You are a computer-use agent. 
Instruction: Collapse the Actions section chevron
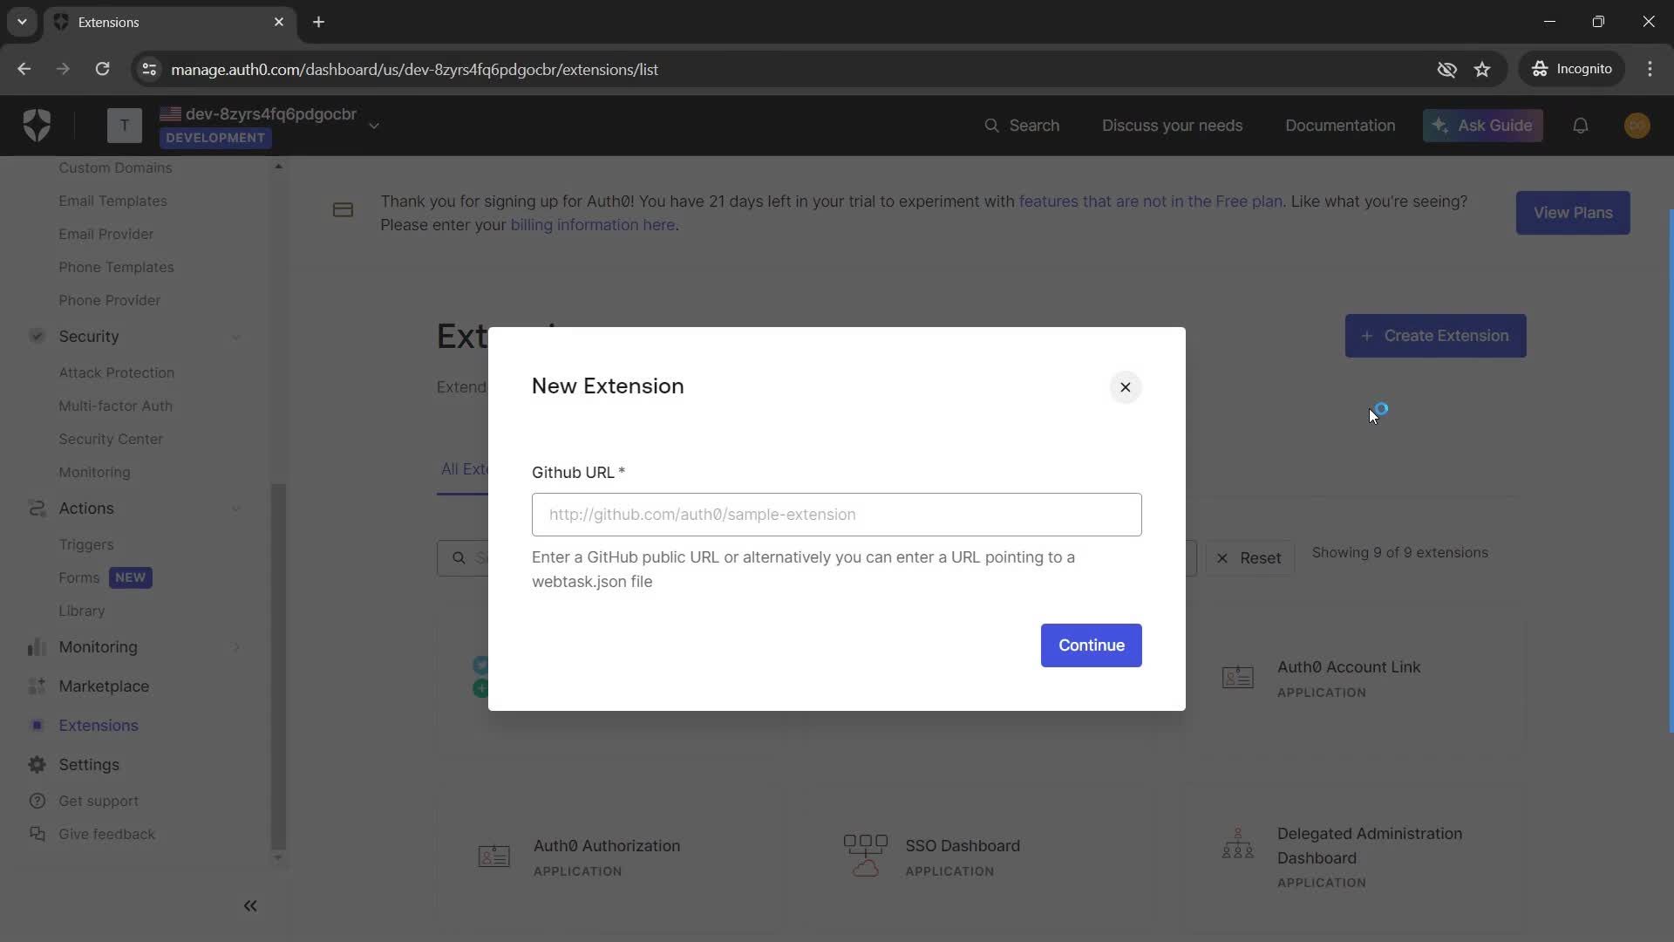pyautogui.click(x=235, y=509)
